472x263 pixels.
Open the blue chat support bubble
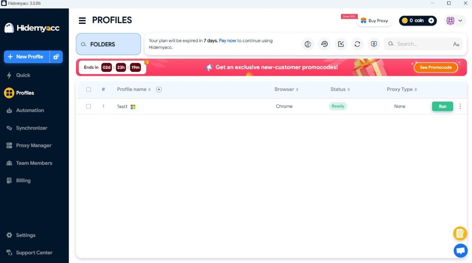tap(460, 251)
